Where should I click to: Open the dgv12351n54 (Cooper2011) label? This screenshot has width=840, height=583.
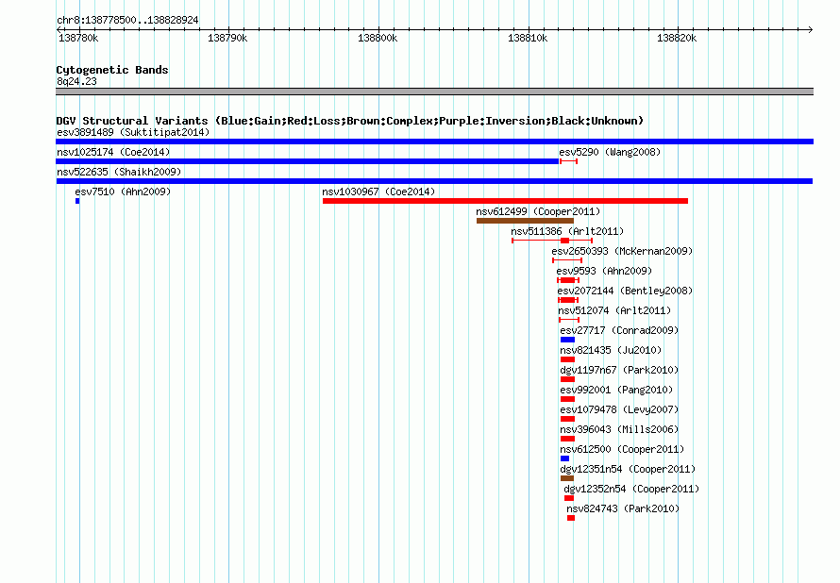pos(628,469)
